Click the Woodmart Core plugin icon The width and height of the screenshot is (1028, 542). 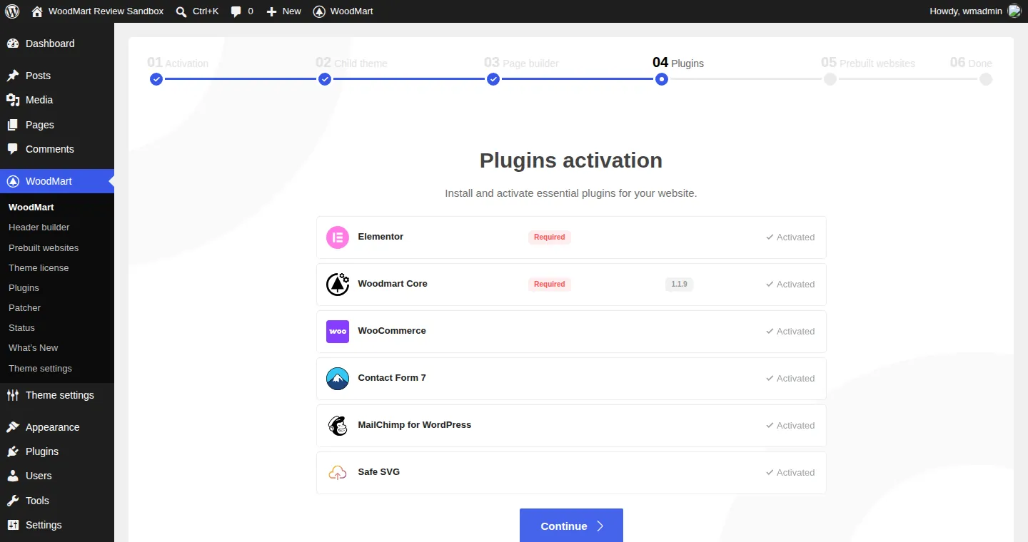click(x=338, y=285)
